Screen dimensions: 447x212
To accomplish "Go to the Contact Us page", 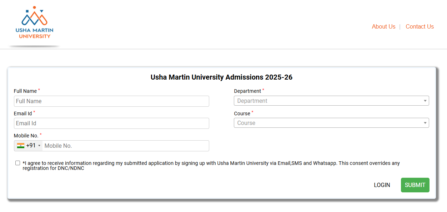I will pyautogui.click(x=420, y=27).
